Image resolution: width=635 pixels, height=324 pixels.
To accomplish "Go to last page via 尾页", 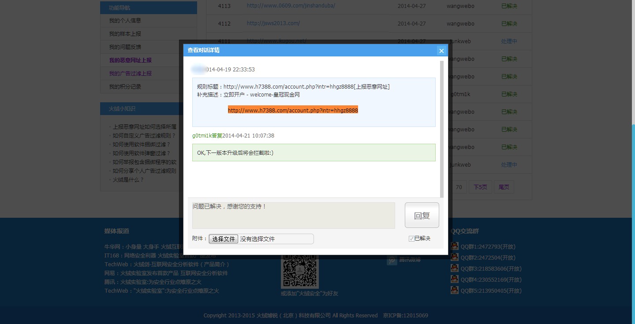I will click(504, 187).
